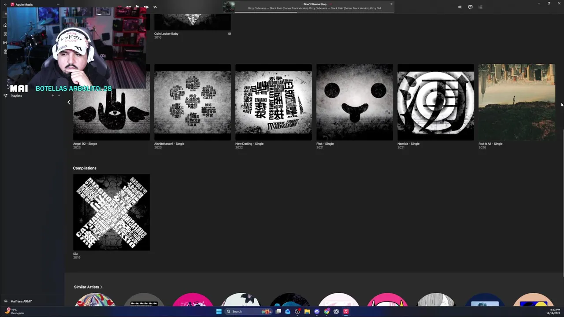
Task: Open Siu compilation cover art
Action: [x=111, y=212]
